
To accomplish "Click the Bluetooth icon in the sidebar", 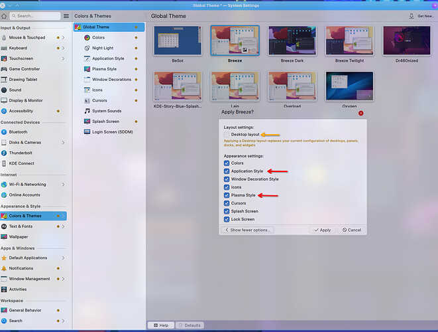I will point(4,132).
